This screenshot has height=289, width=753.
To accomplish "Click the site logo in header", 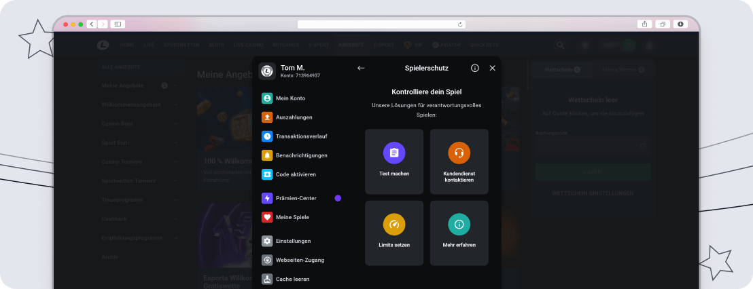I will pos(103,45).
